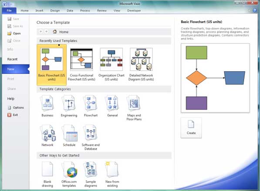This screenshot has width=260, height=191.
Task: Open the General template category
Action: [x=112, y=106]
